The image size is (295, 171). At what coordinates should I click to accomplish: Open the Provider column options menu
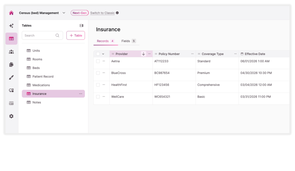(149, 54)
